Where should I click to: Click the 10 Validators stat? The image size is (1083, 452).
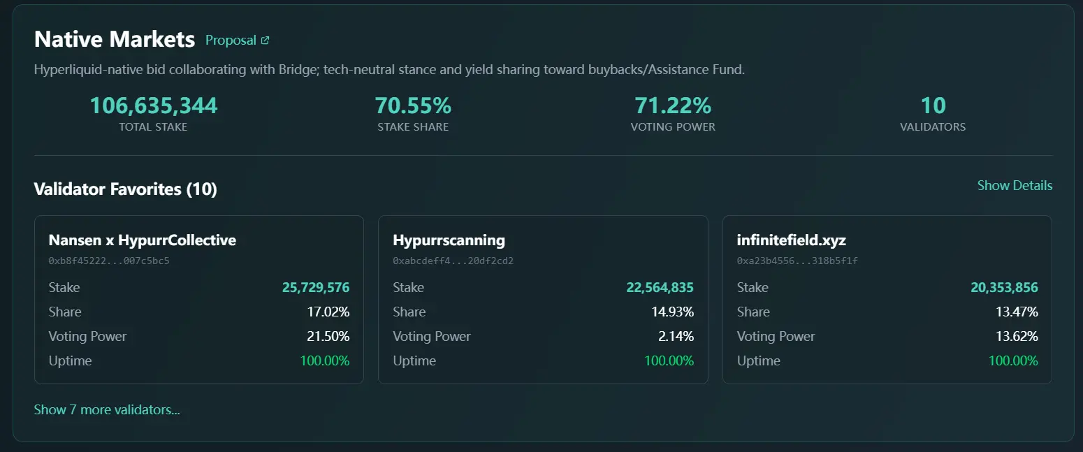tap(933, 105)
